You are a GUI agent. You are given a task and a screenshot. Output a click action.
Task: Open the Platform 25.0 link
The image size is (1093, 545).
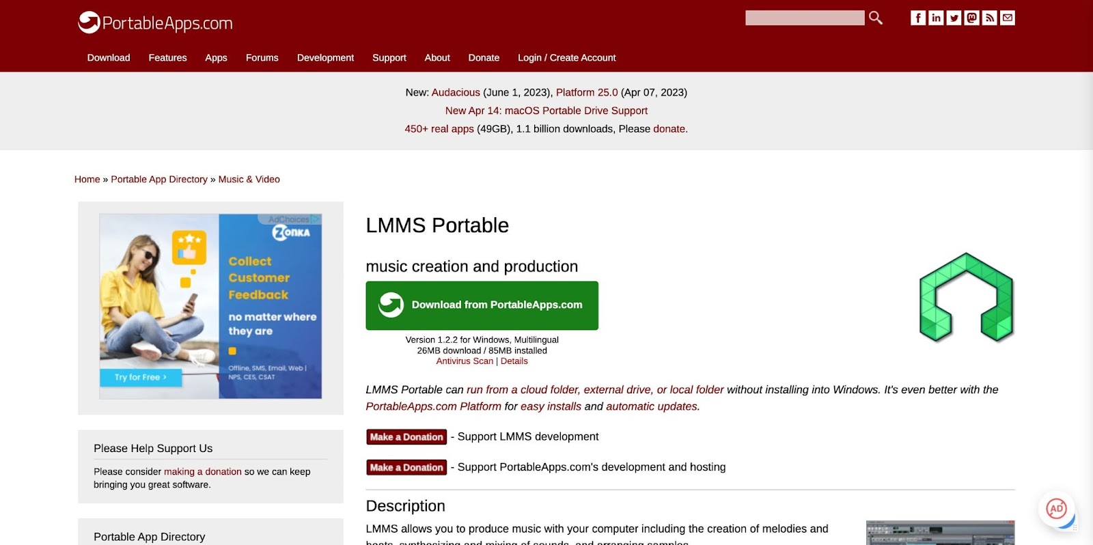(x=587, y=92)
